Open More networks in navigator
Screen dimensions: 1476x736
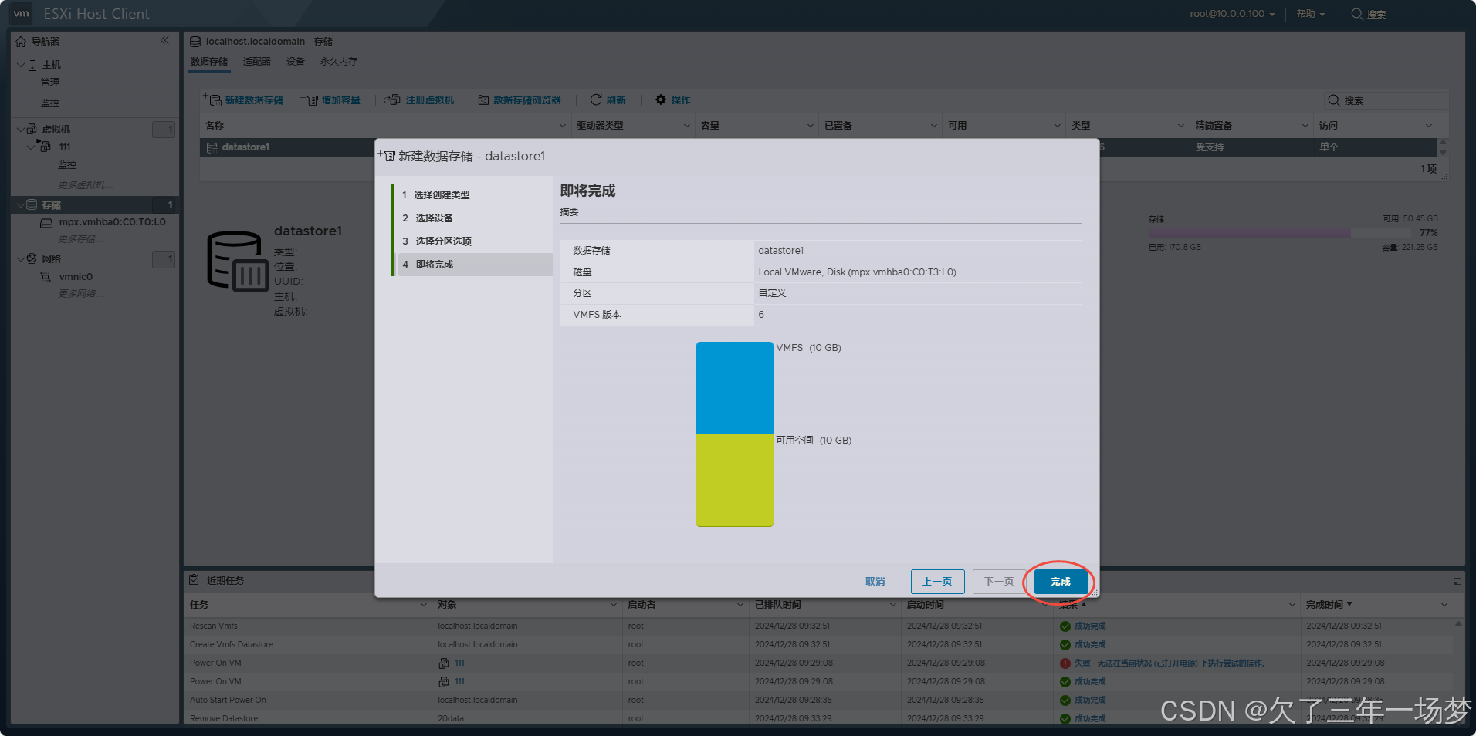[x=81, y=294]
